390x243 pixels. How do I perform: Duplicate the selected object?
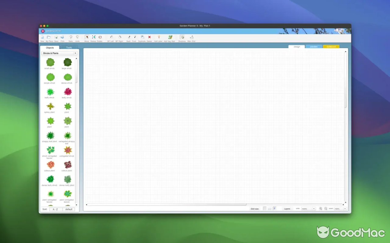click(x=142, y=37)
